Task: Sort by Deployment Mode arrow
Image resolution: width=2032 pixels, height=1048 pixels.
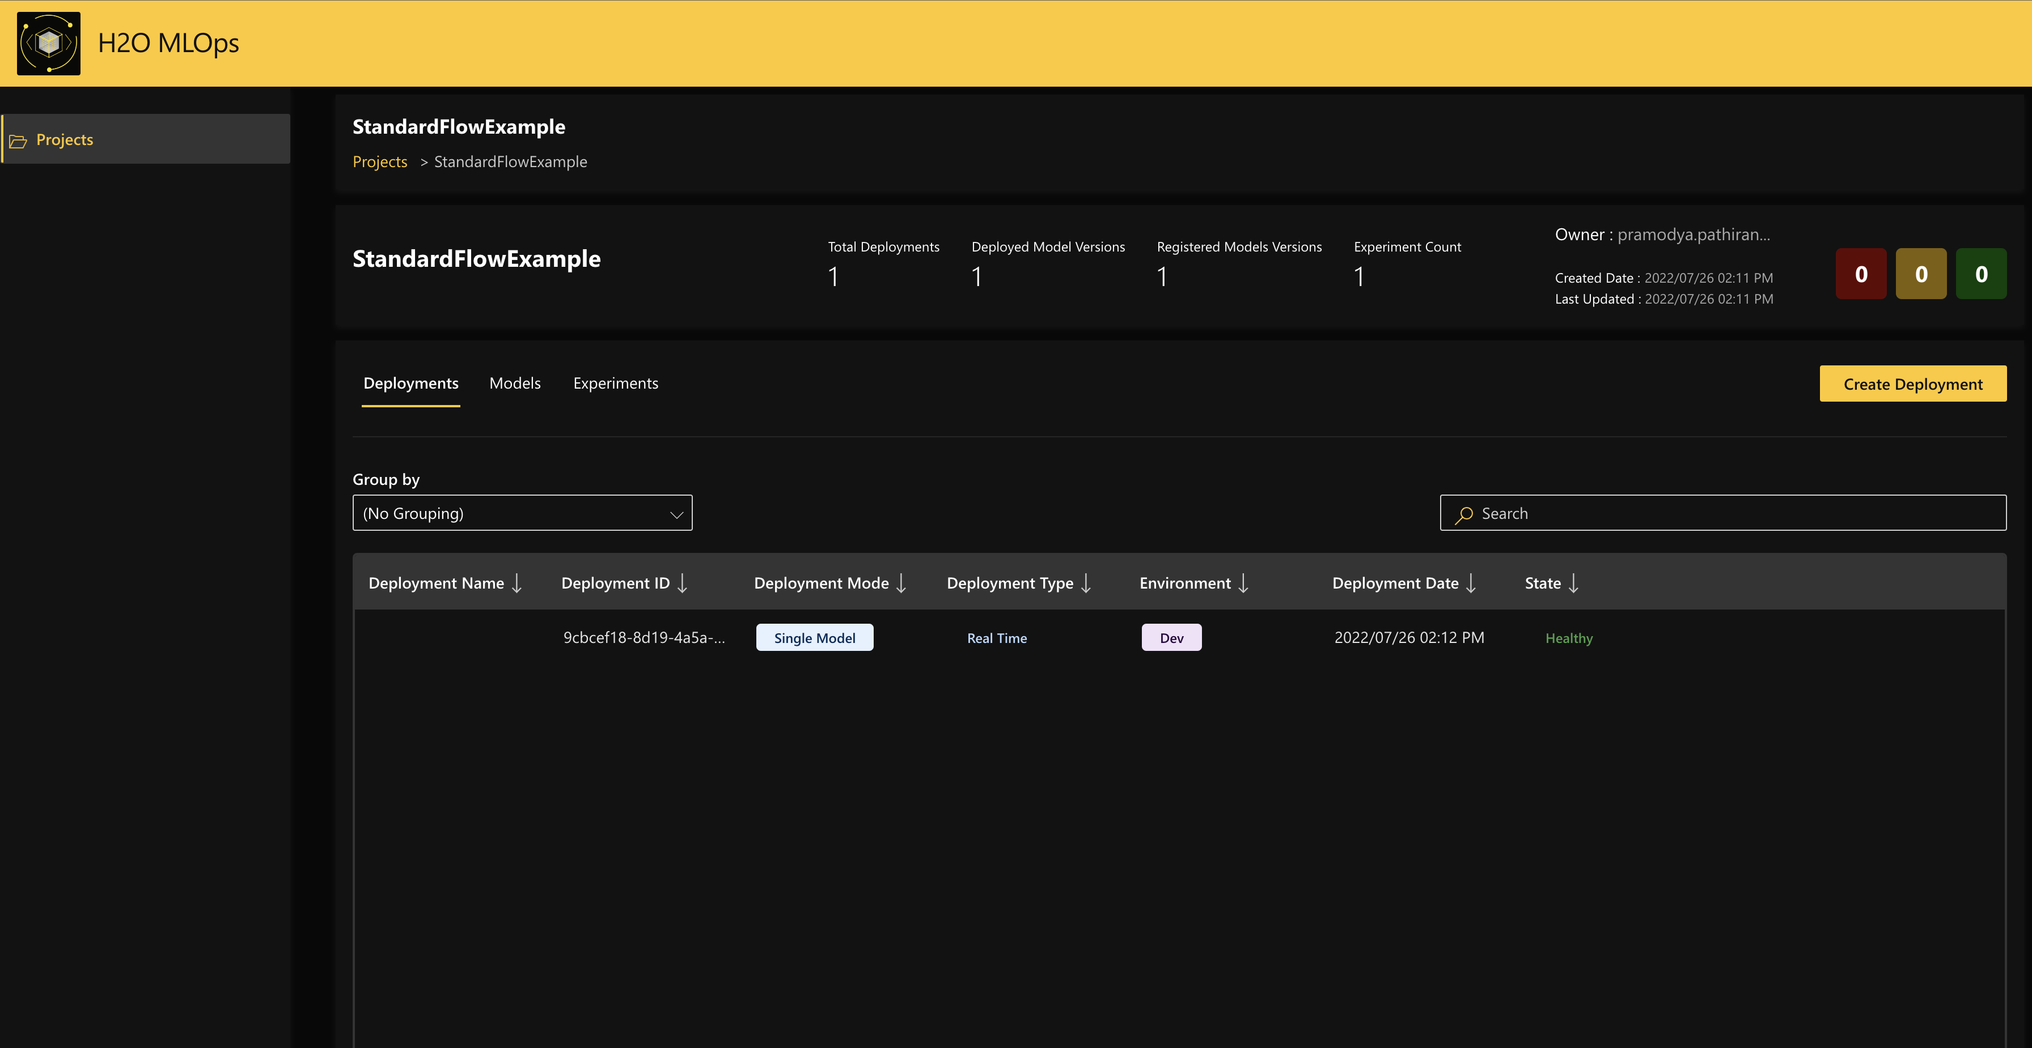Action: click(x=901, y=583)
